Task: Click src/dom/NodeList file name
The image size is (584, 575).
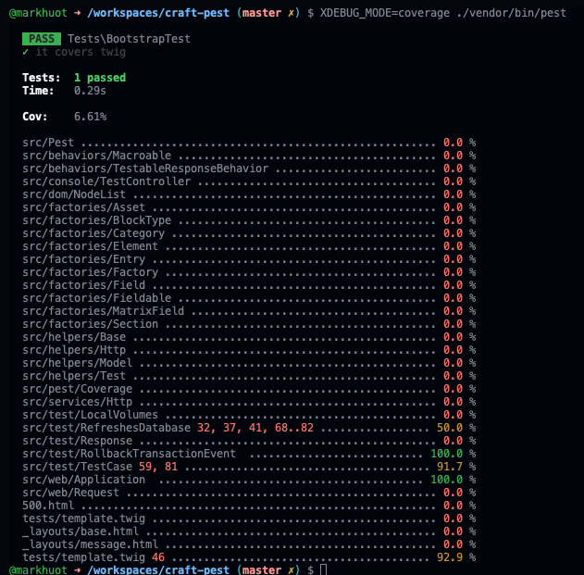Action: 74,194
